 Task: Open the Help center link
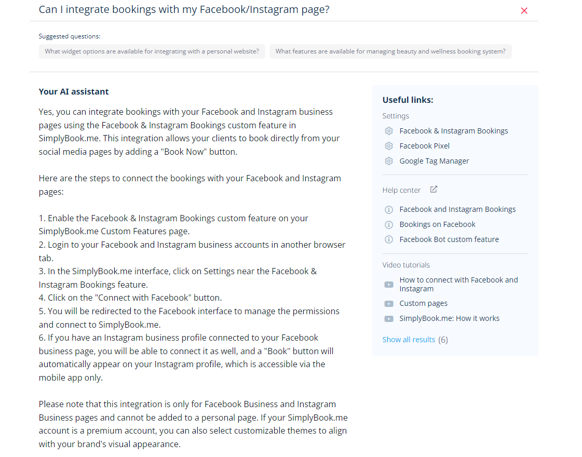pos(401,190)
